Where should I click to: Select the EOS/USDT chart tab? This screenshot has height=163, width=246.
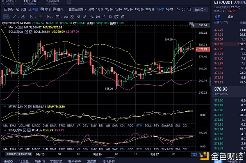(x=52, y=2)
